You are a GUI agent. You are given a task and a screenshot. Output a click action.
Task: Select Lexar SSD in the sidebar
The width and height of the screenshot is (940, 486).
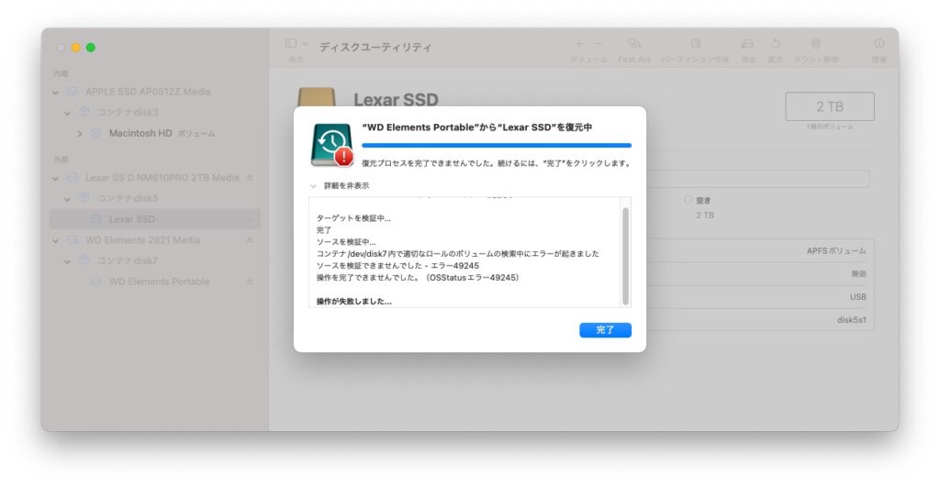(132, 219)
